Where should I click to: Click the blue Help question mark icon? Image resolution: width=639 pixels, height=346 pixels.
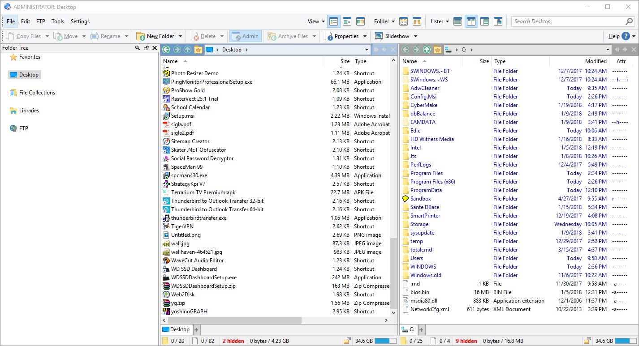click(x=626, y=36)
